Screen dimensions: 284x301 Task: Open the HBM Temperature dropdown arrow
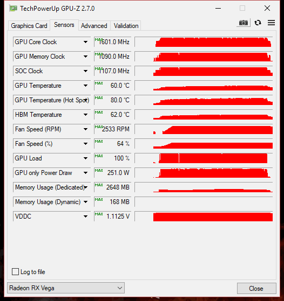tap(85, 115)
